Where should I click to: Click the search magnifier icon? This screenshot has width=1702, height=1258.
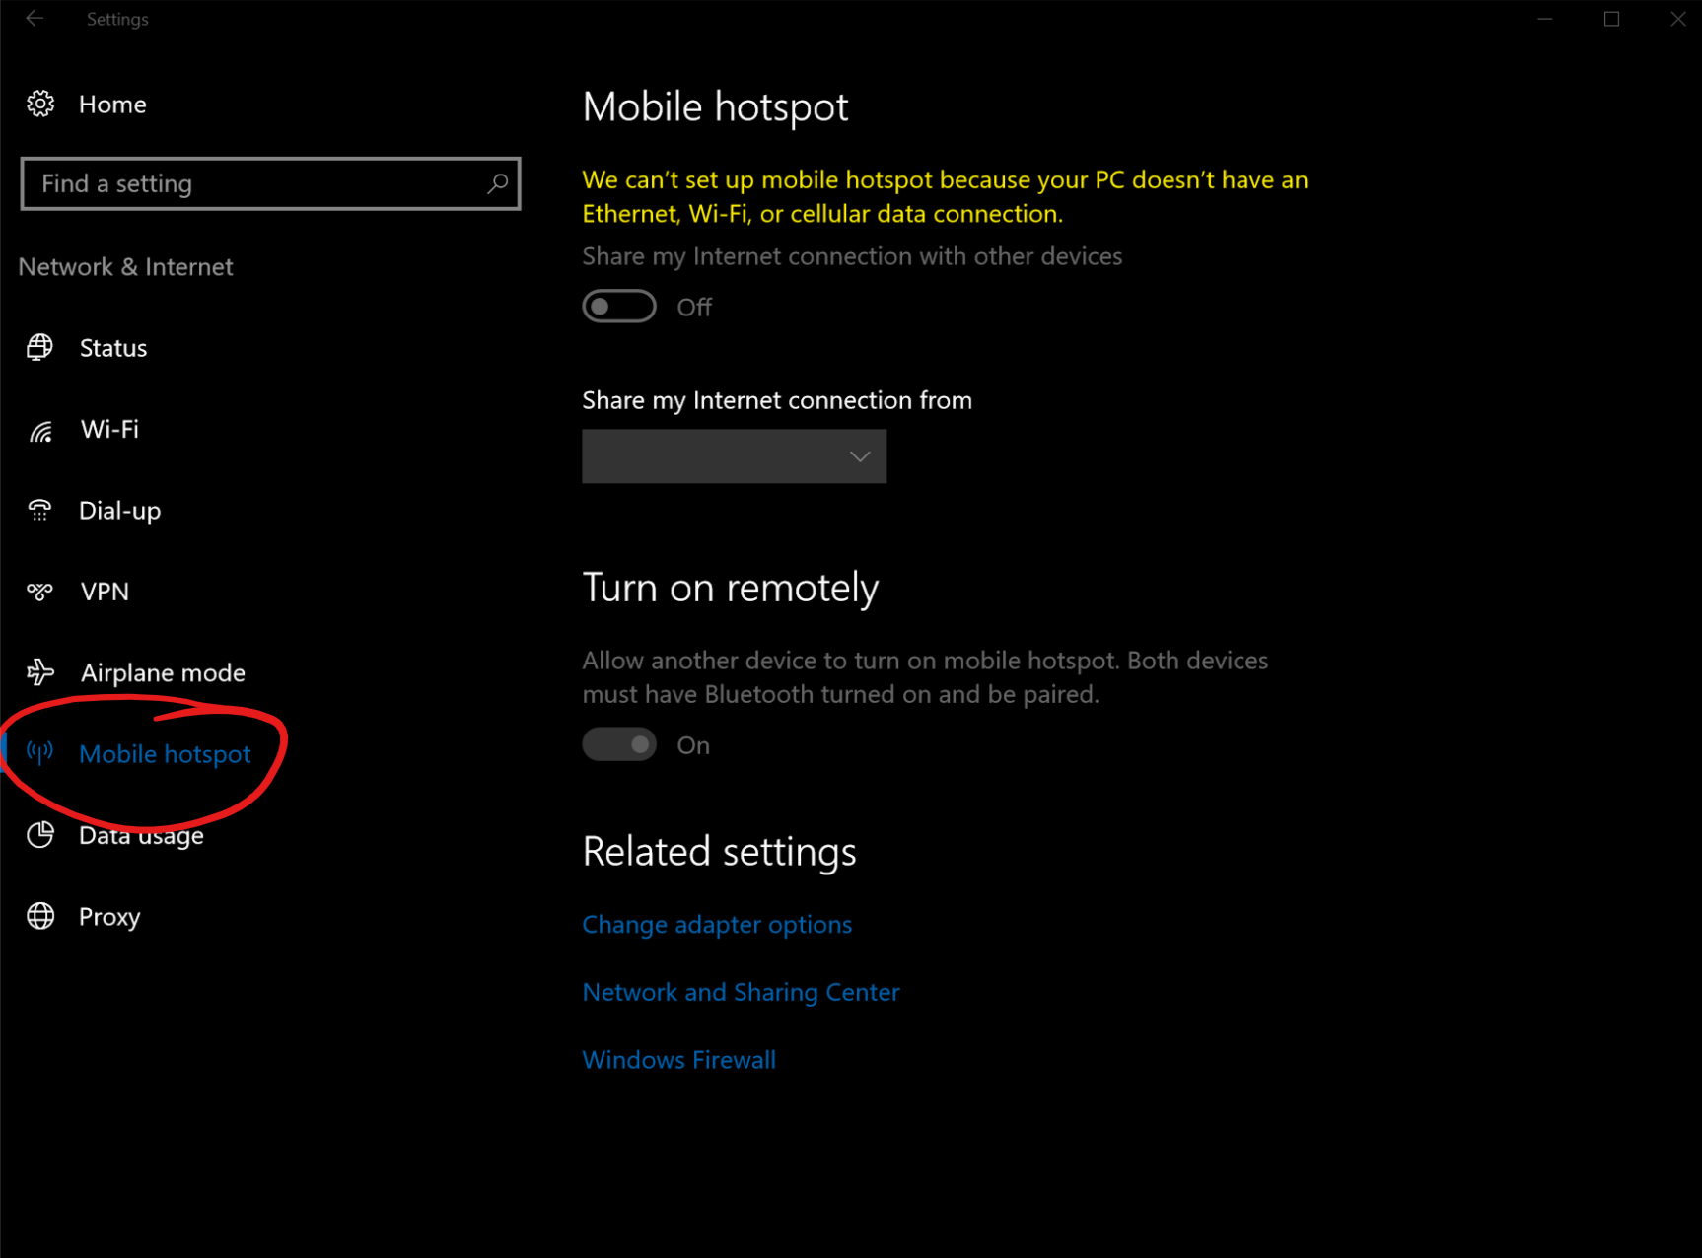(497, 183)
